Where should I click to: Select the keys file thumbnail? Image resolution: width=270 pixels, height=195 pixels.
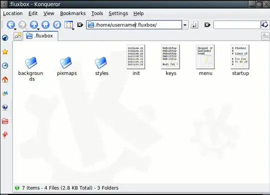170,57
